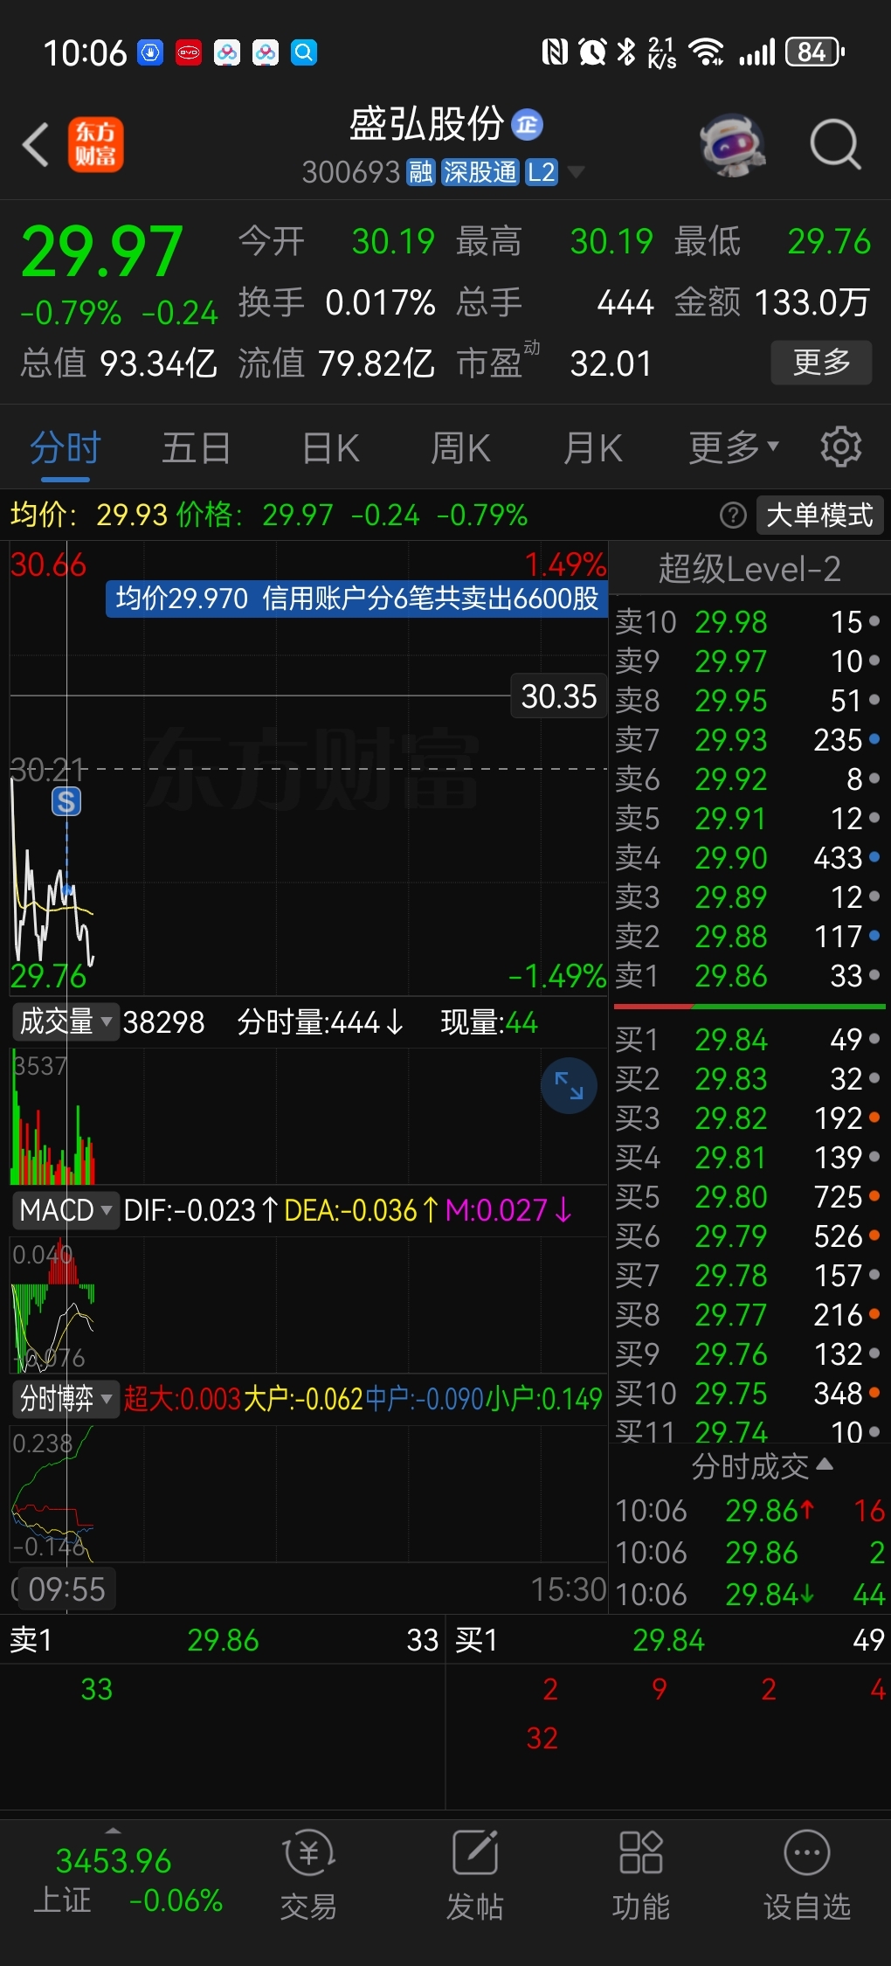
Task: Expand the 上证 index bar arrow
Action: pos(113,1830)
